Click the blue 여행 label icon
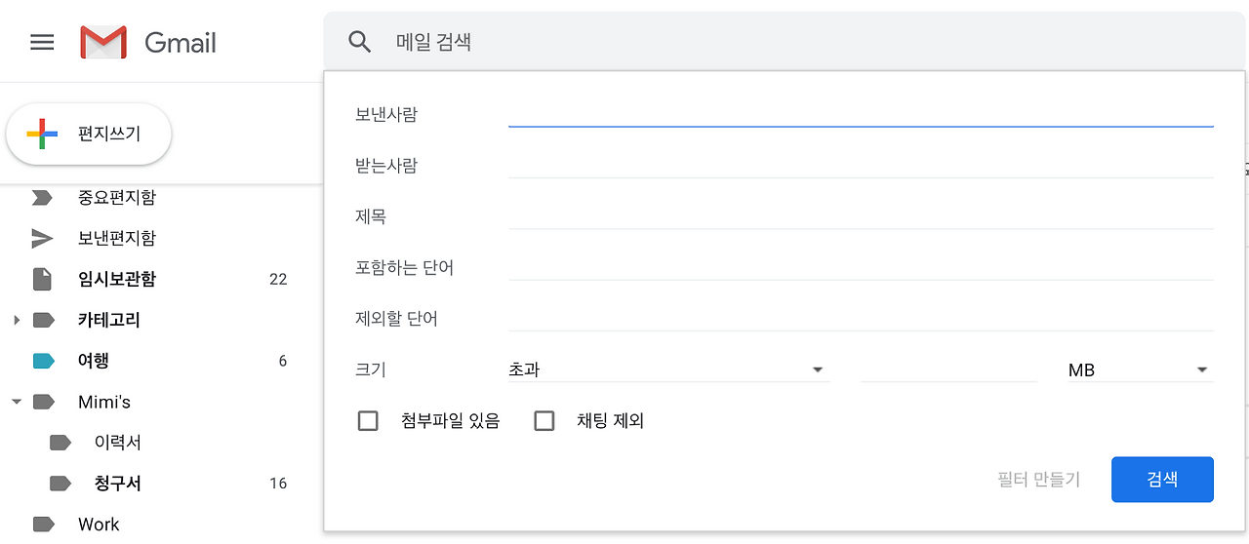The image size is (1249, 544). pos(43,361)
